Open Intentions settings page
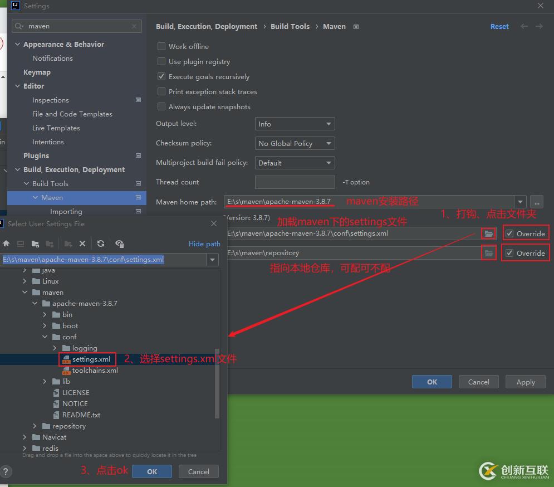 [48, 142]
